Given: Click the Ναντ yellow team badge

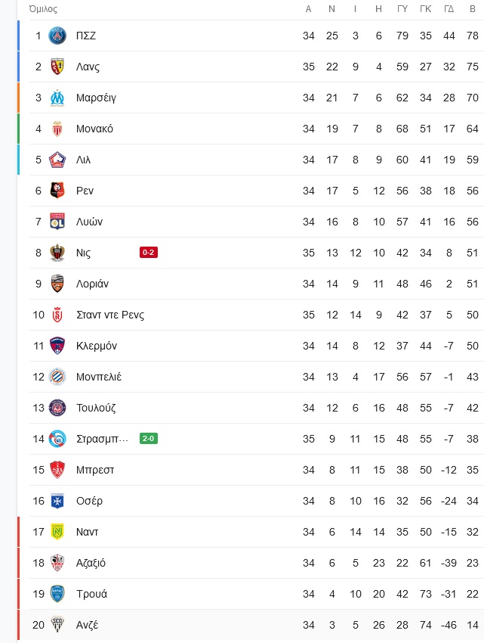Looking at the screenshot, I should click(x=57, y=532).
